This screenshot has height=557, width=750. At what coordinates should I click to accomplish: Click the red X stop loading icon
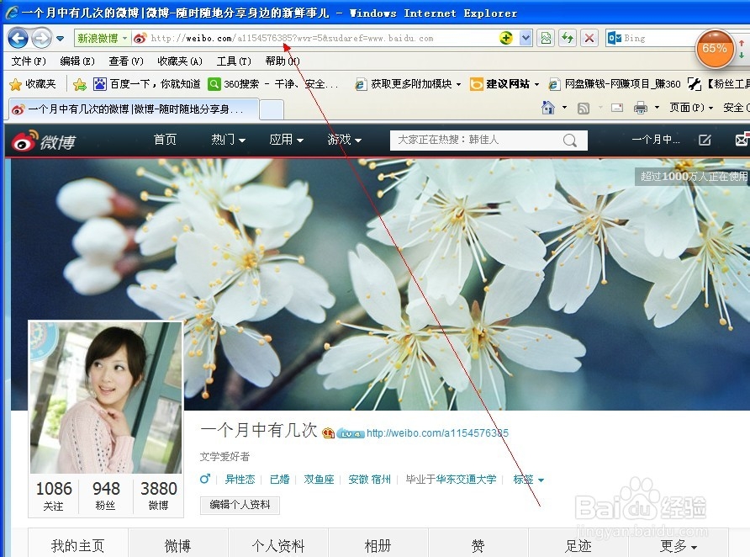[x=589, y=38]
